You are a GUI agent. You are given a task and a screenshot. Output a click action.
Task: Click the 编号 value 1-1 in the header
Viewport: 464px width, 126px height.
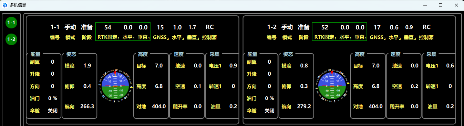55,27
